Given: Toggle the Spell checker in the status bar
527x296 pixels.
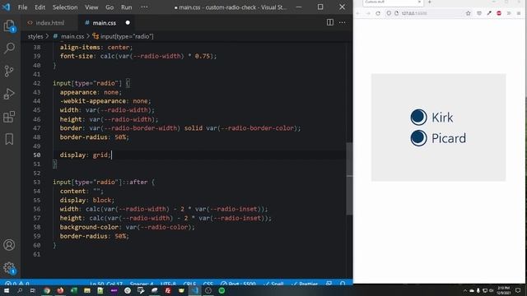Looking at the screenshot, I should [274, 284].
